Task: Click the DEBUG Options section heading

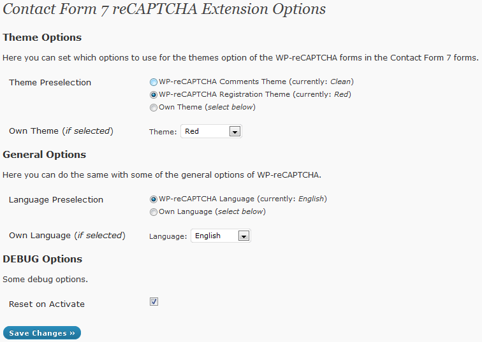Action: 43,259
